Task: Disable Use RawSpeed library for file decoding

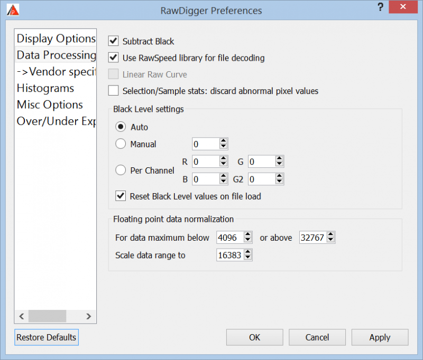Action: pos(113,58)
